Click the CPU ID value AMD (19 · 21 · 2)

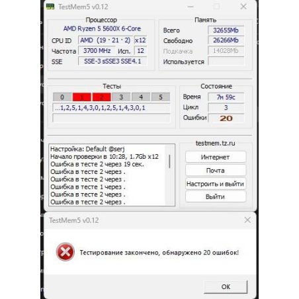(105, 40)
